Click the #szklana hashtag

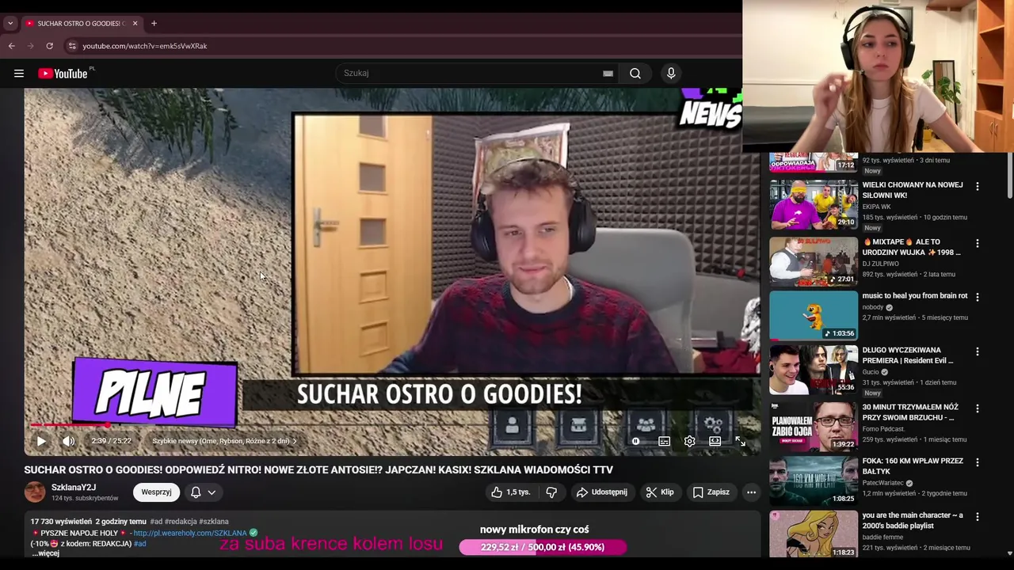(214, 522)
